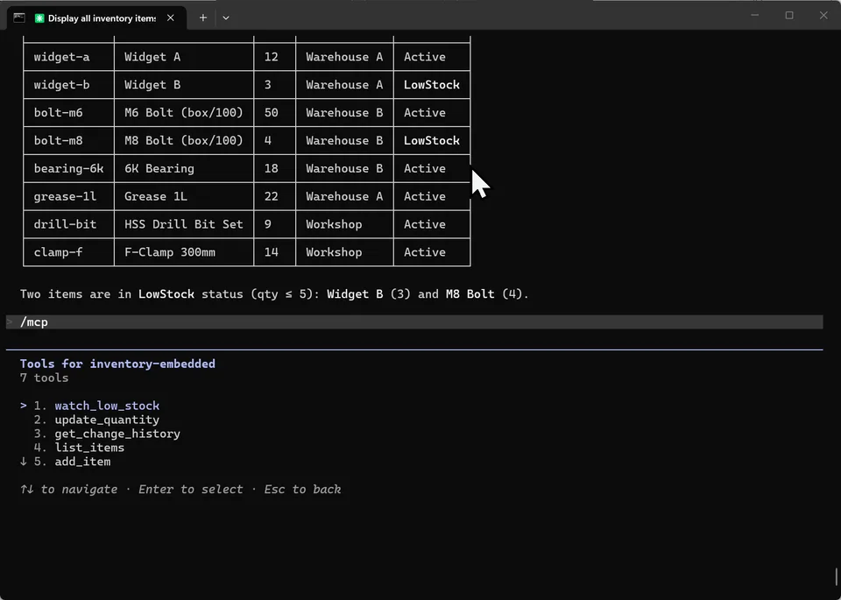The height and width of the screenshot is (600, 841).
Task: Open the new-tab profile dropdown arrow
Action: click(x=226, y=18)
